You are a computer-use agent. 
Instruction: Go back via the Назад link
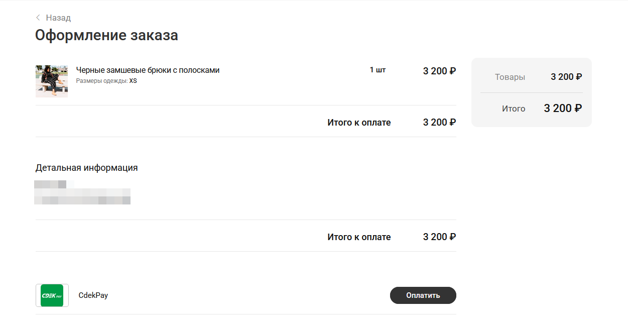58,18
